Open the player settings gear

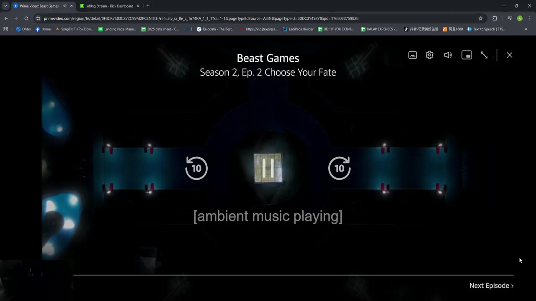point(430,55)
